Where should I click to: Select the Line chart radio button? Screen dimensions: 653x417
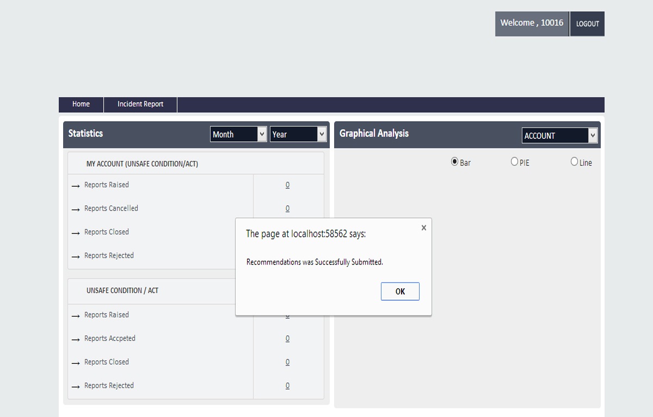click(x=575, y=161)
